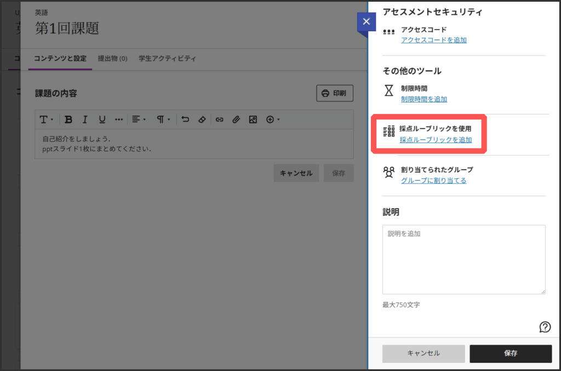Open the plus insert-content dropdown
Viewport: 561px width, 371px height.
pos(273,119)
